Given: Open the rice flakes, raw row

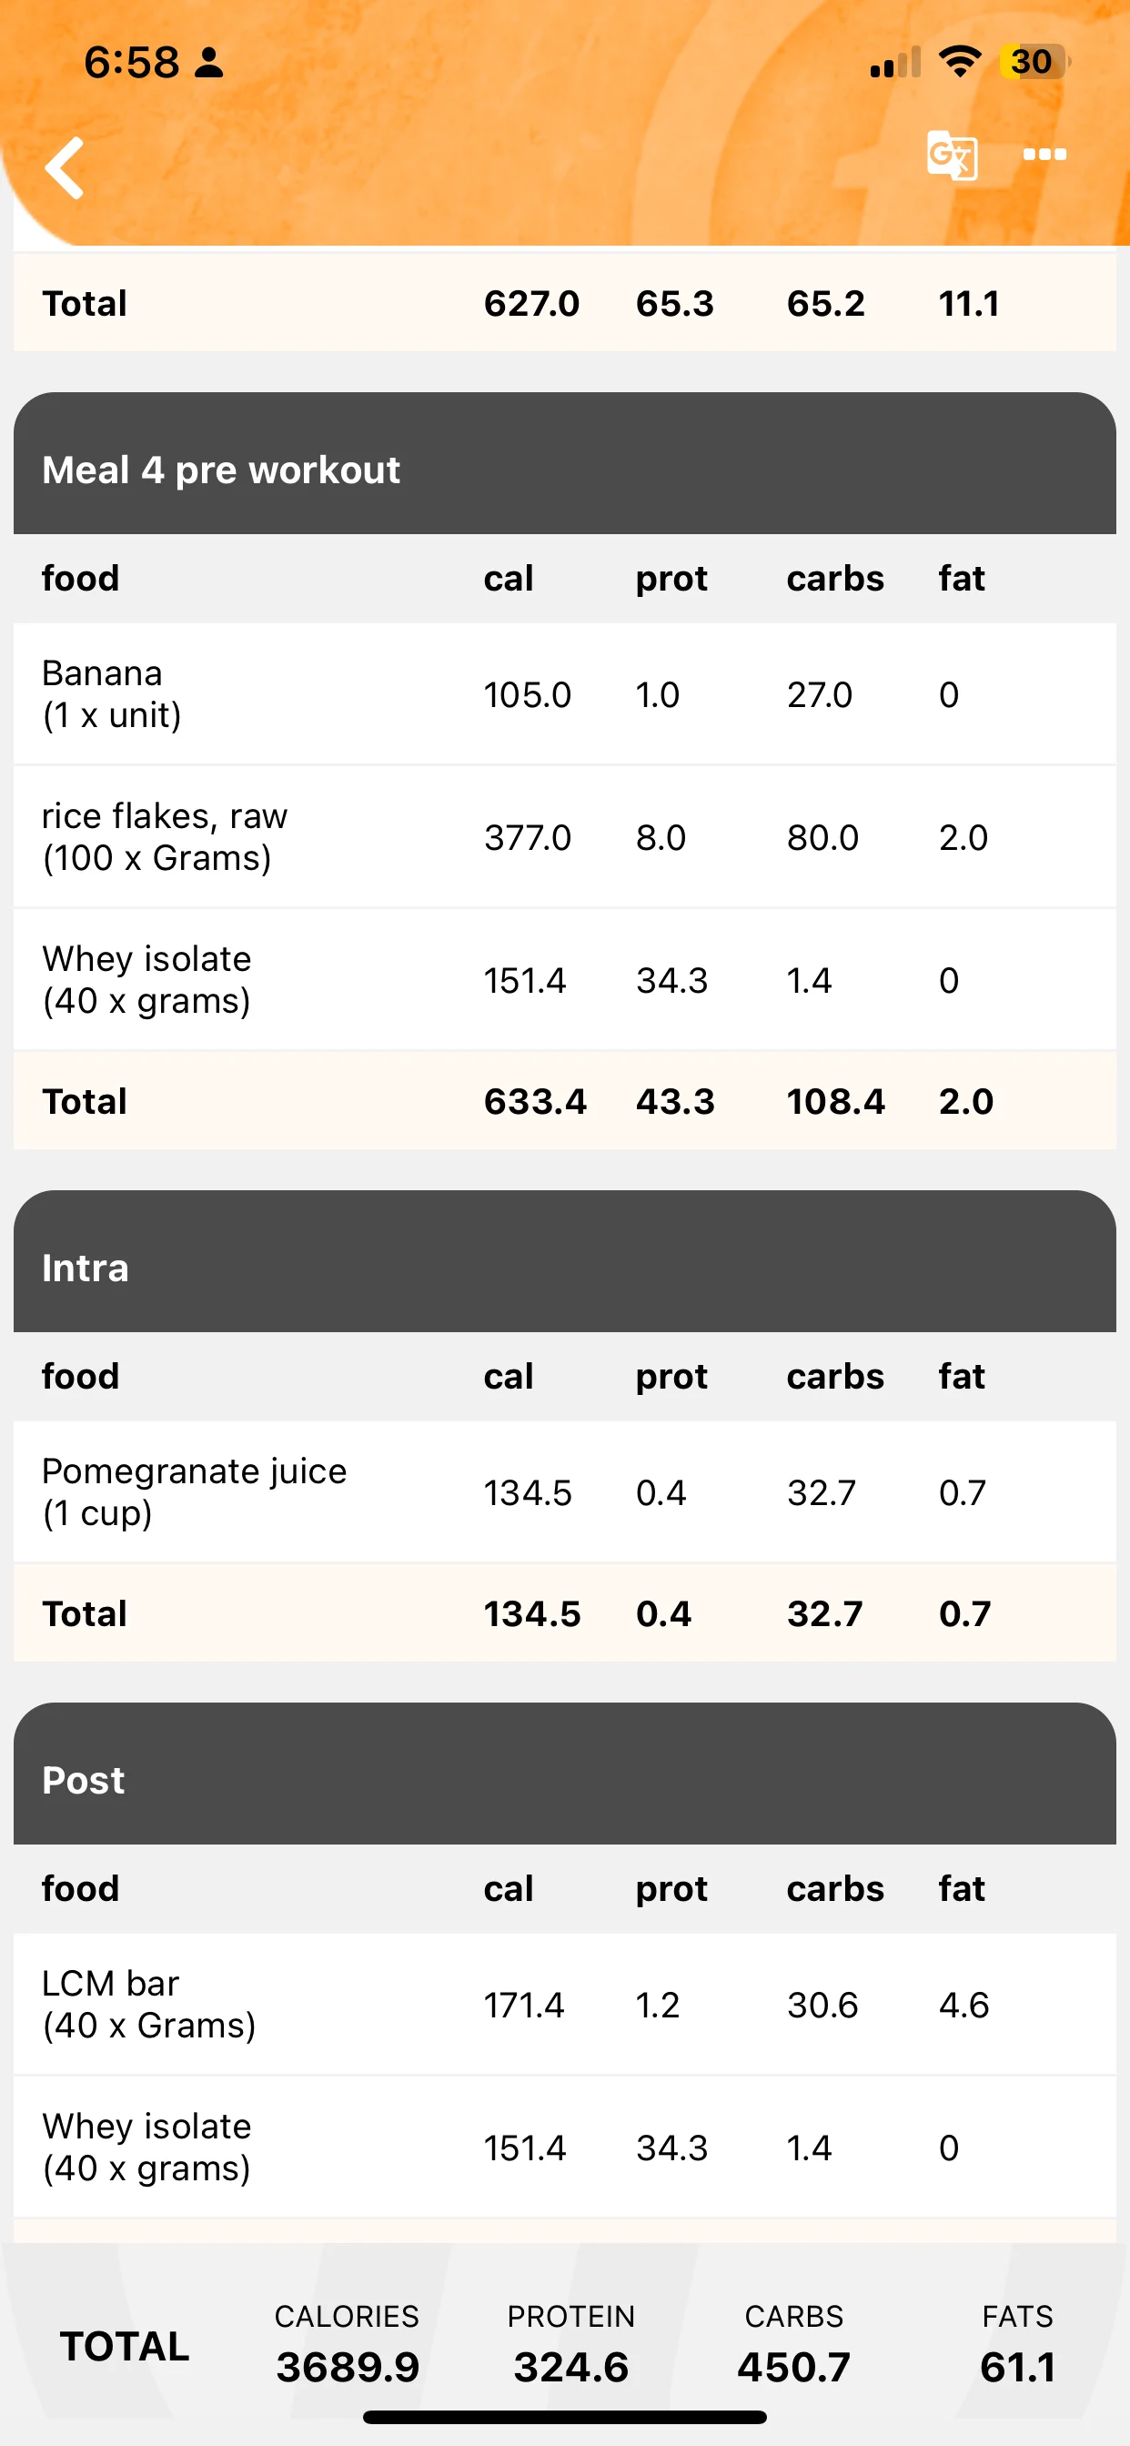Looking at the screenshot, I should click(565, 836).
